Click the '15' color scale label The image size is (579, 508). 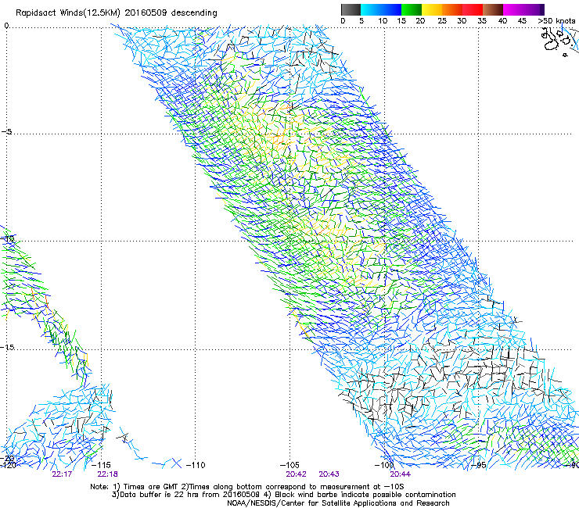click(x=401, y=21)
